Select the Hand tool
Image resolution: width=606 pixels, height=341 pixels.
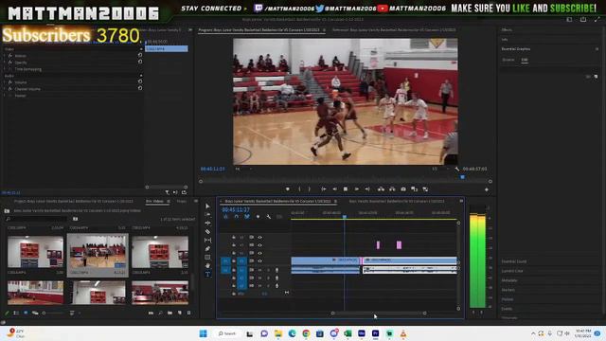point(207,265)
